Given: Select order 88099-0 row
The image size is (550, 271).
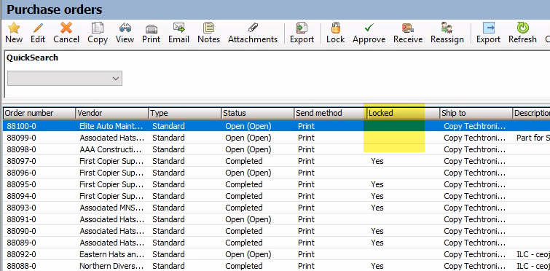Looking at the screenshot, I should (276, 138).
